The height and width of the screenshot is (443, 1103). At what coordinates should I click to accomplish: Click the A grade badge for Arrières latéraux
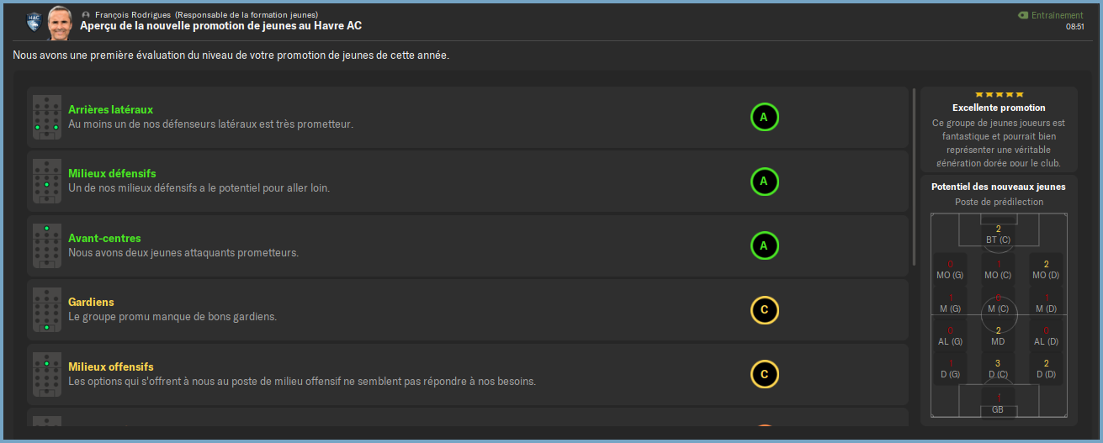764,118
